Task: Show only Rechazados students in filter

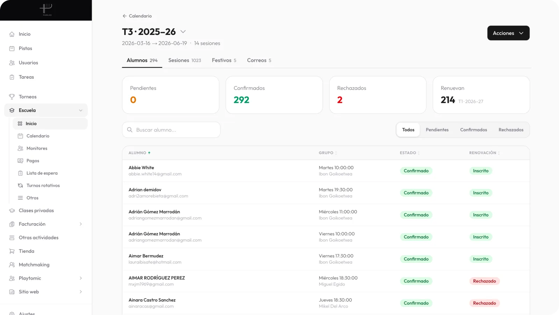Action: [511, 130]
